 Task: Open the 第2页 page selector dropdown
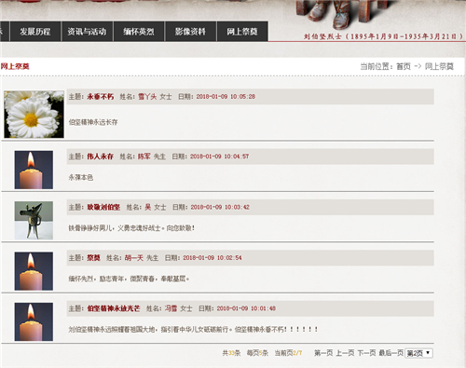418,353
